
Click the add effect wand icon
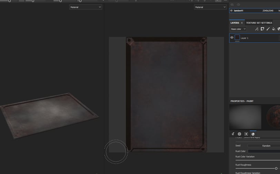click(257, 29)
